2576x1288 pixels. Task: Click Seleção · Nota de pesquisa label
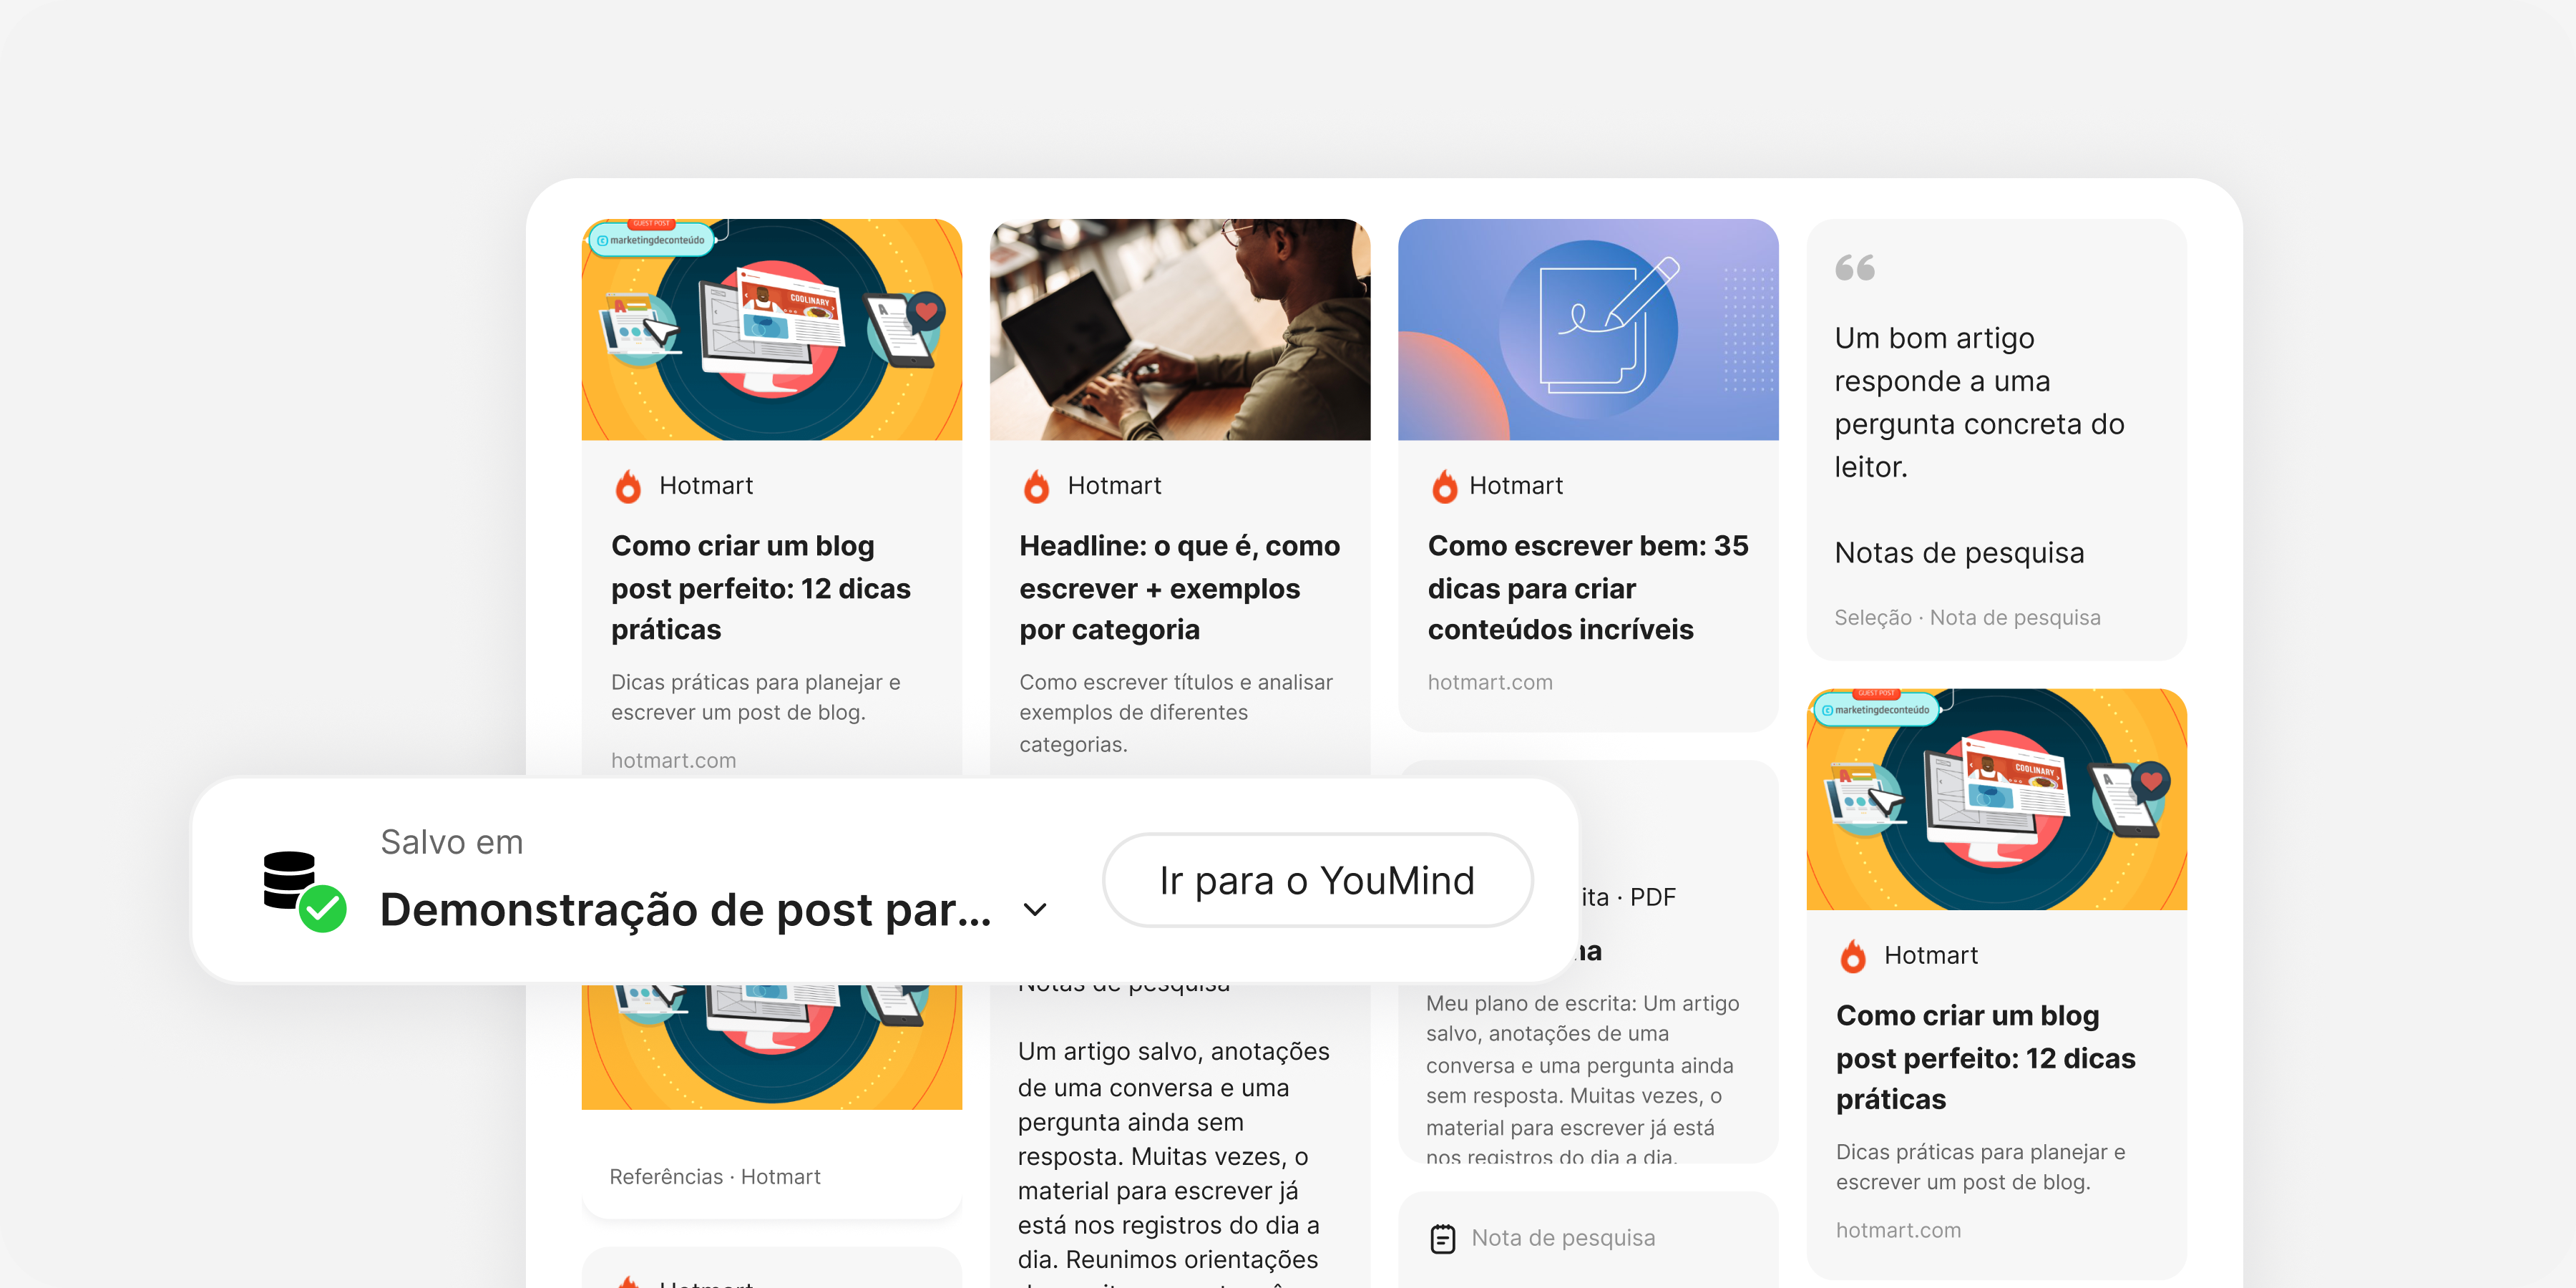[x=1967, y=617]
